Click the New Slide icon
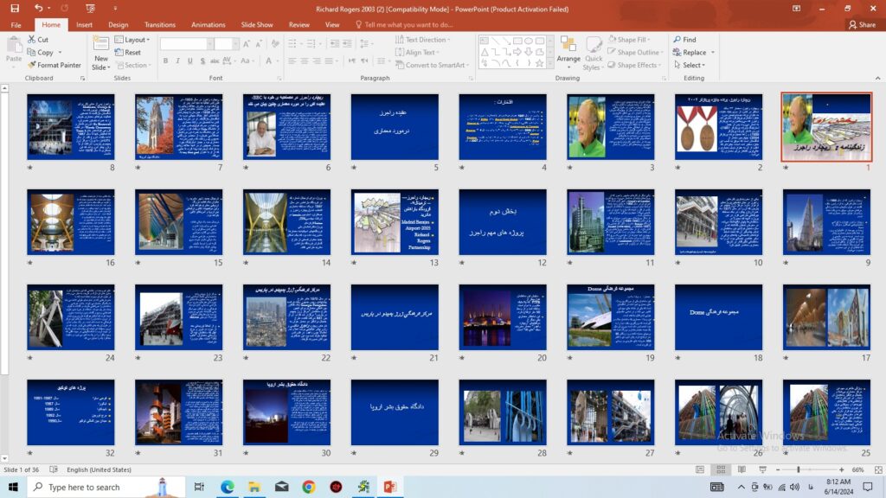 (x=100, y=45)
